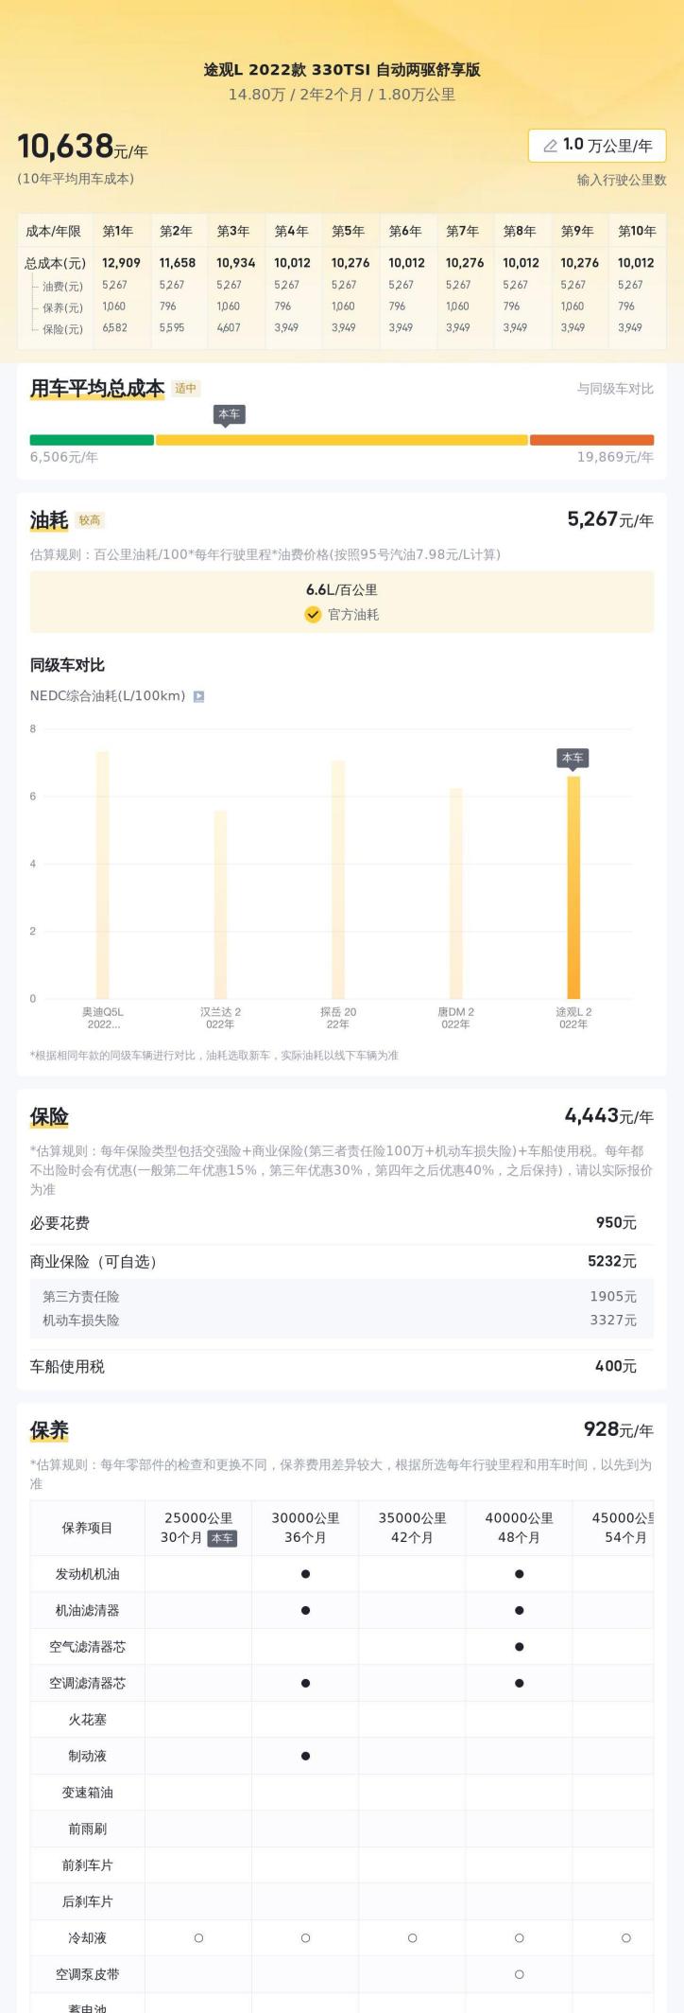Expand the 车船使用税 row
This screenshot has height=2013, width=684.
(x=342, y=1366)
